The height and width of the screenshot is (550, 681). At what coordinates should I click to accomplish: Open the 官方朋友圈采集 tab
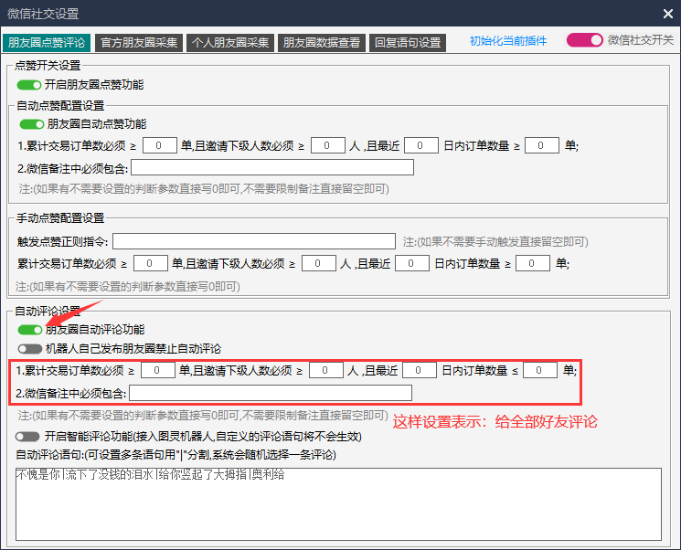click(x=138, y=42)
